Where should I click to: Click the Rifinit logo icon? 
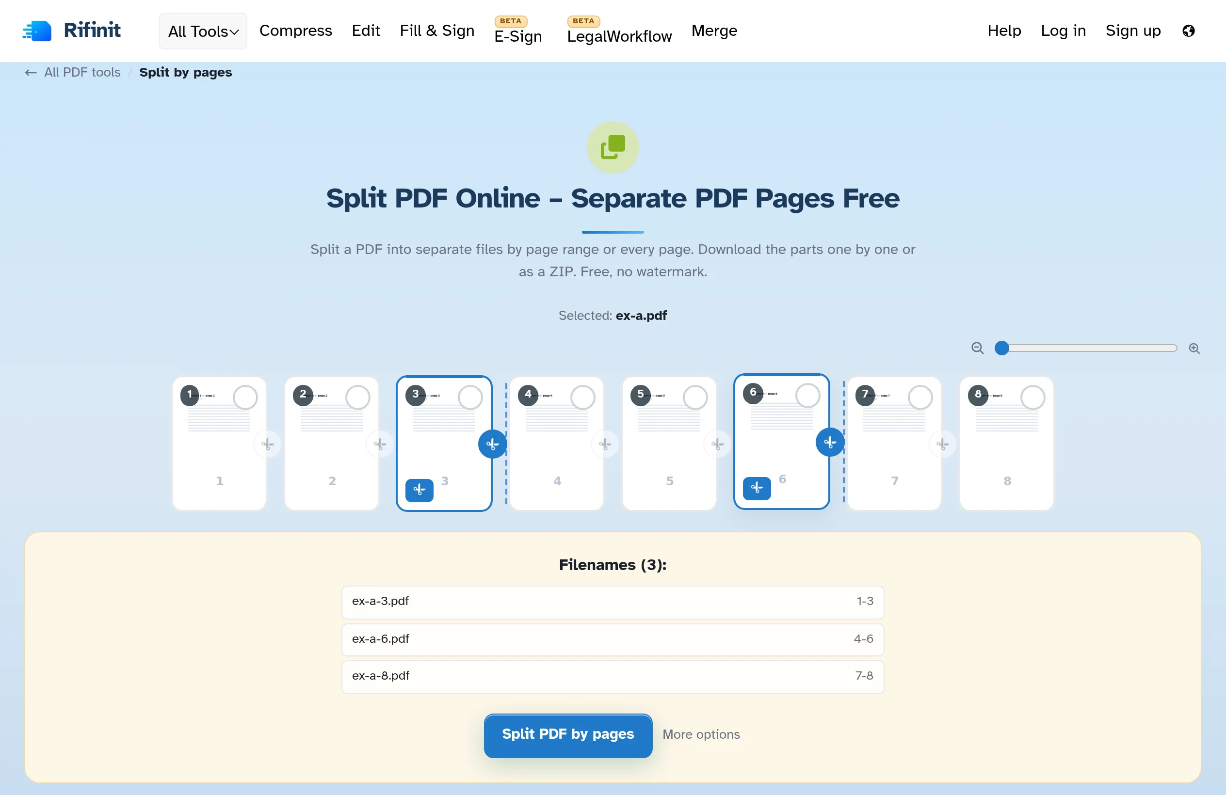pos(36,31)
